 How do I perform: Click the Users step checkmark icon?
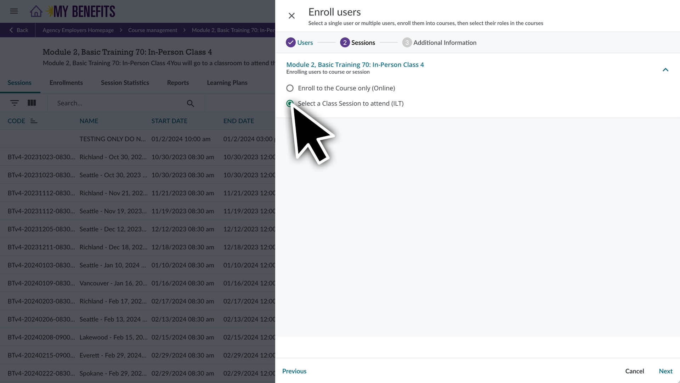coord(290,43)
